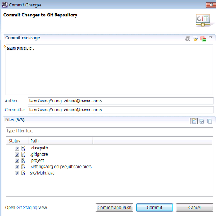Click the Select All files icon
Viewport: 216px width, 216px height.
202,121
